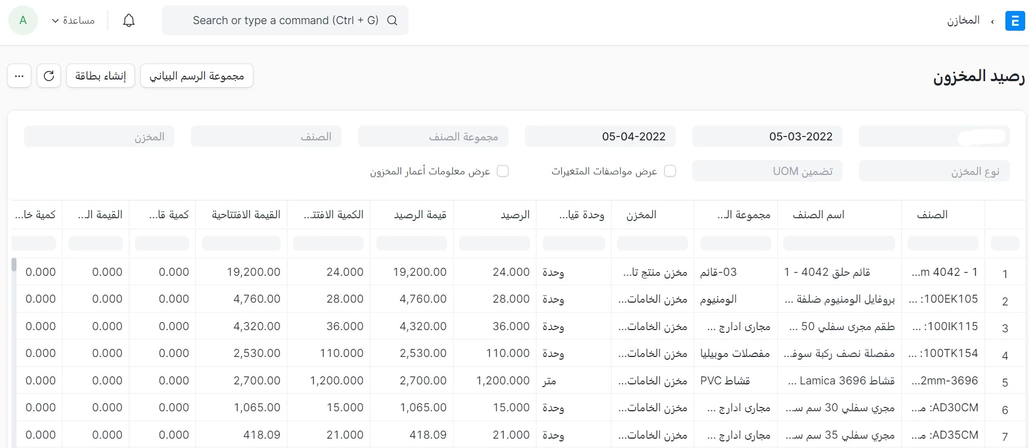The image size is (1029, 448).
Task: Click the مجموعة الرسم البياني button
Action: (197, 76)
